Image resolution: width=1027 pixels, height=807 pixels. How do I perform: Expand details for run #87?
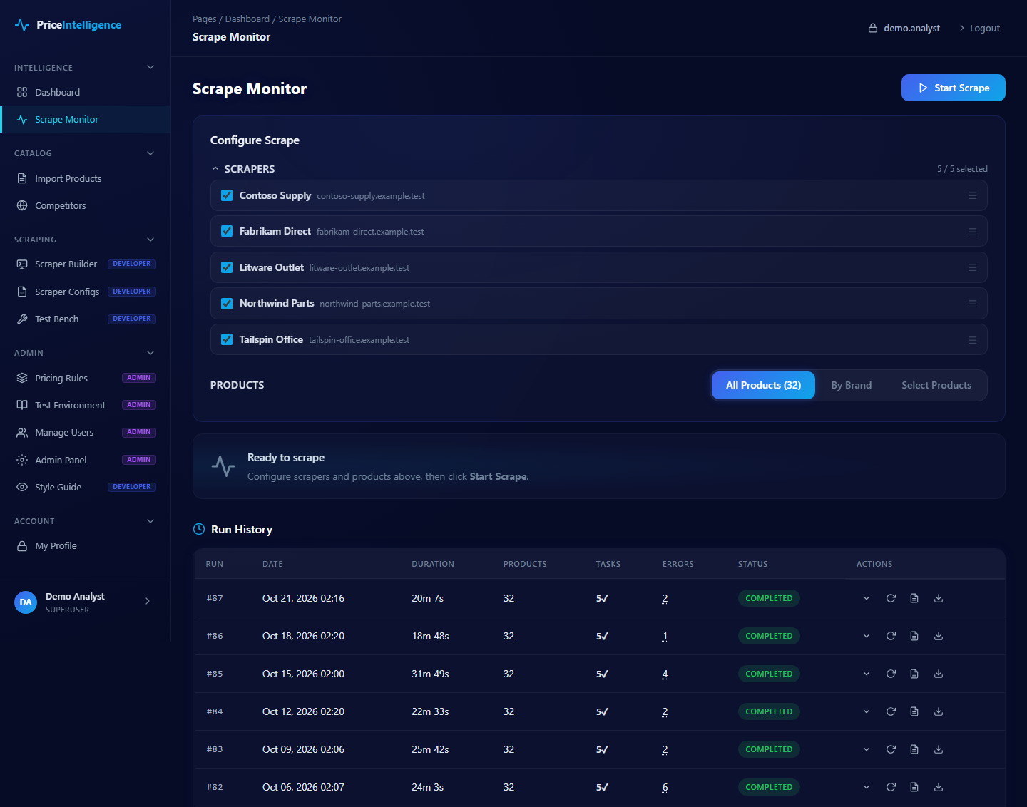click(867, 598)
